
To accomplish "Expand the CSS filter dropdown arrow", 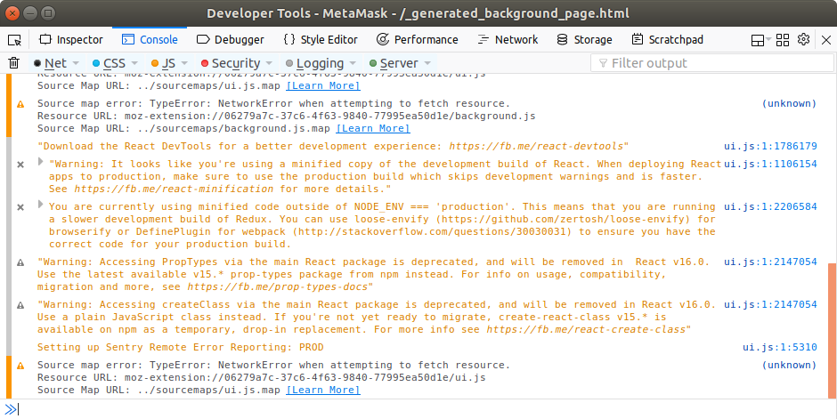I will [134, 63].
